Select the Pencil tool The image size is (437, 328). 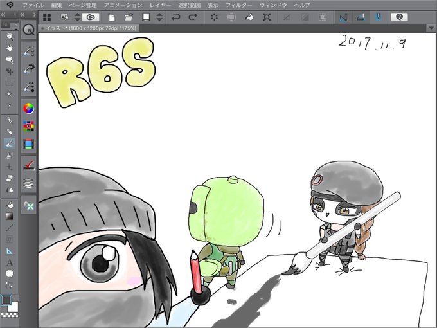(10, 132)
